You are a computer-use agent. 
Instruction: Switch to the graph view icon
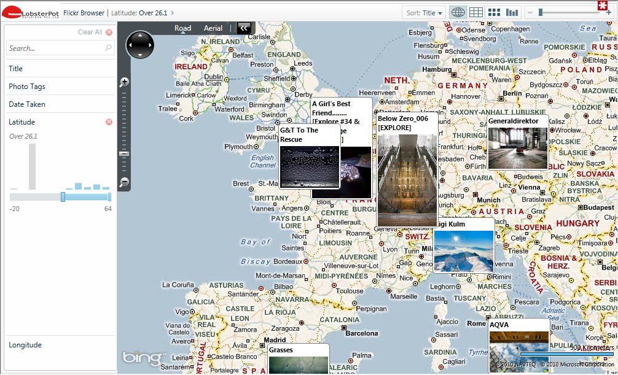pyautogui.click(x=512, y=13)
